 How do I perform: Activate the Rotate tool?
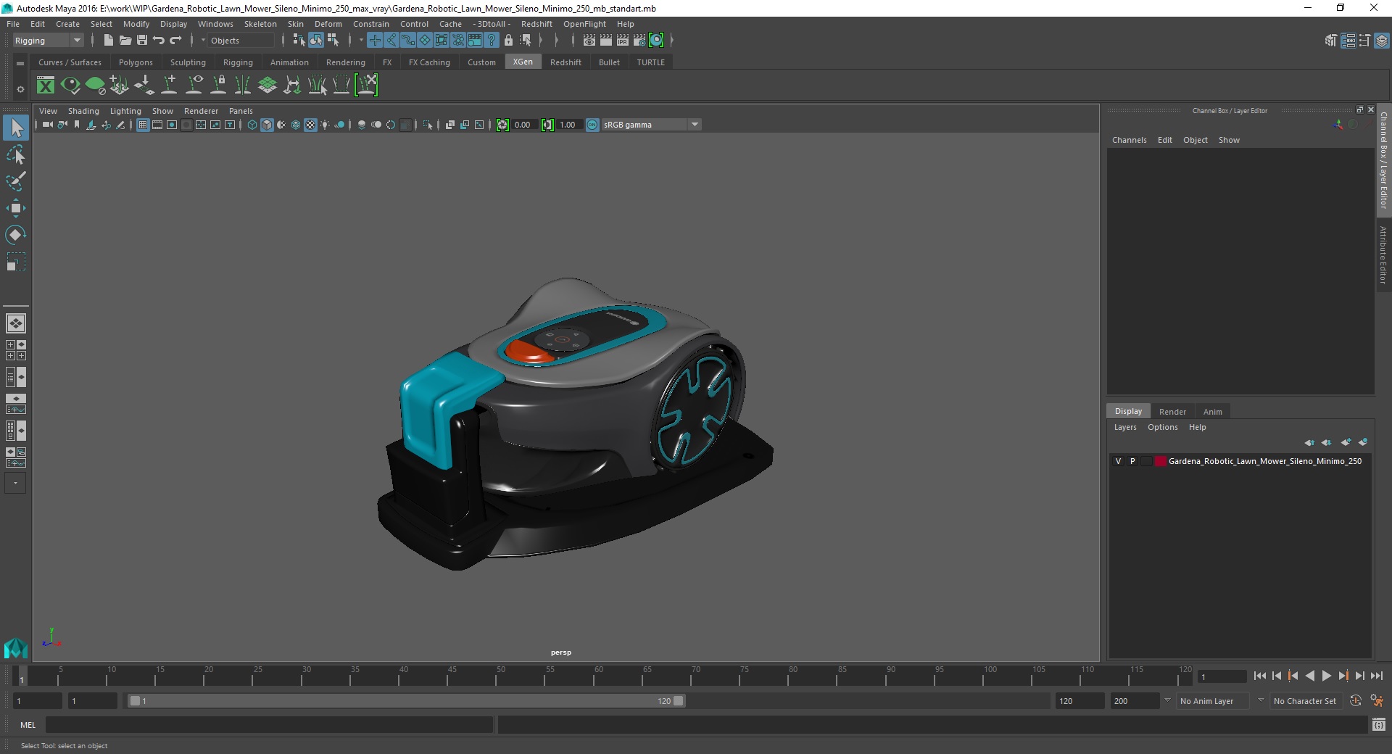click(16, 235)
